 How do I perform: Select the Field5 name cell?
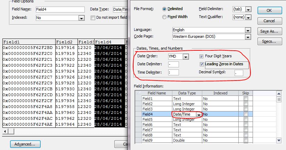click(157, 119)
